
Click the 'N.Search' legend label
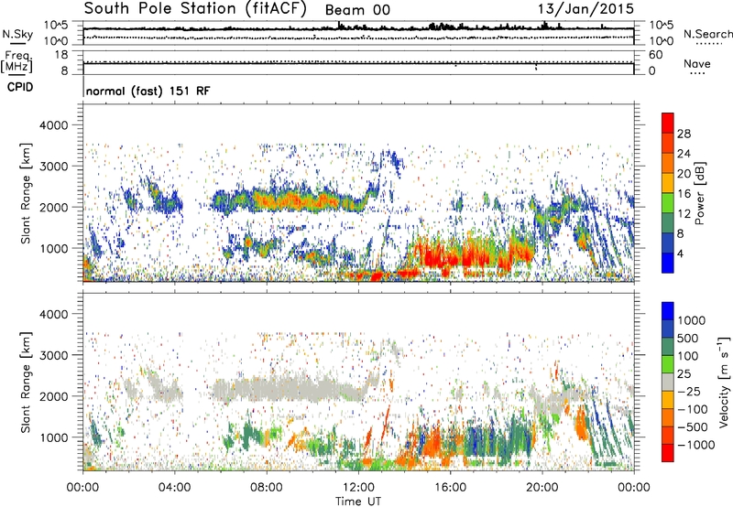pos(707,34)
